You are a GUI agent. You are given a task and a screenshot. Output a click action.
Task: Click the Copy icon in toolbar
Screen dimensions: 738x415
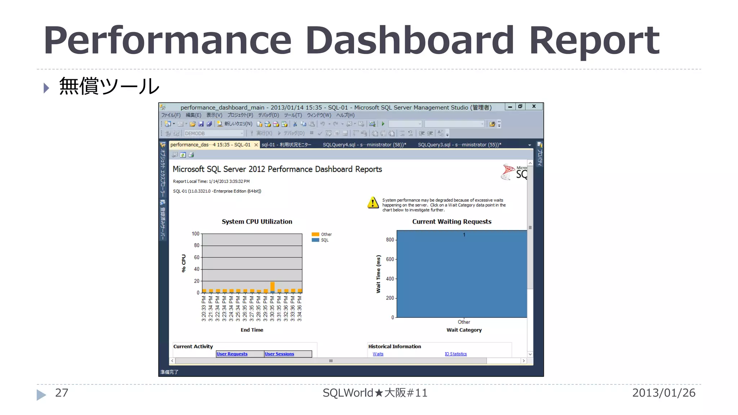303,124
